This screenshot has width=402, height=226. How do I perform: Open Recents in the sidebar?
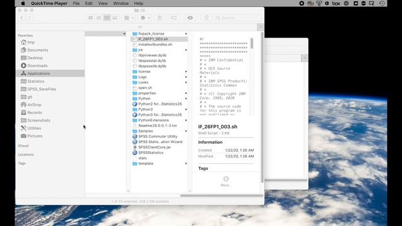click(x=35, y=112)
